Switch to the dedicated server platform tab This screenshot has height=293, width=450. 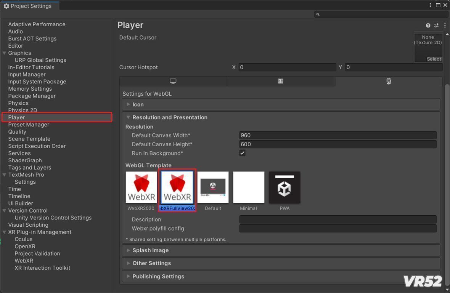(x=281, y=82)
